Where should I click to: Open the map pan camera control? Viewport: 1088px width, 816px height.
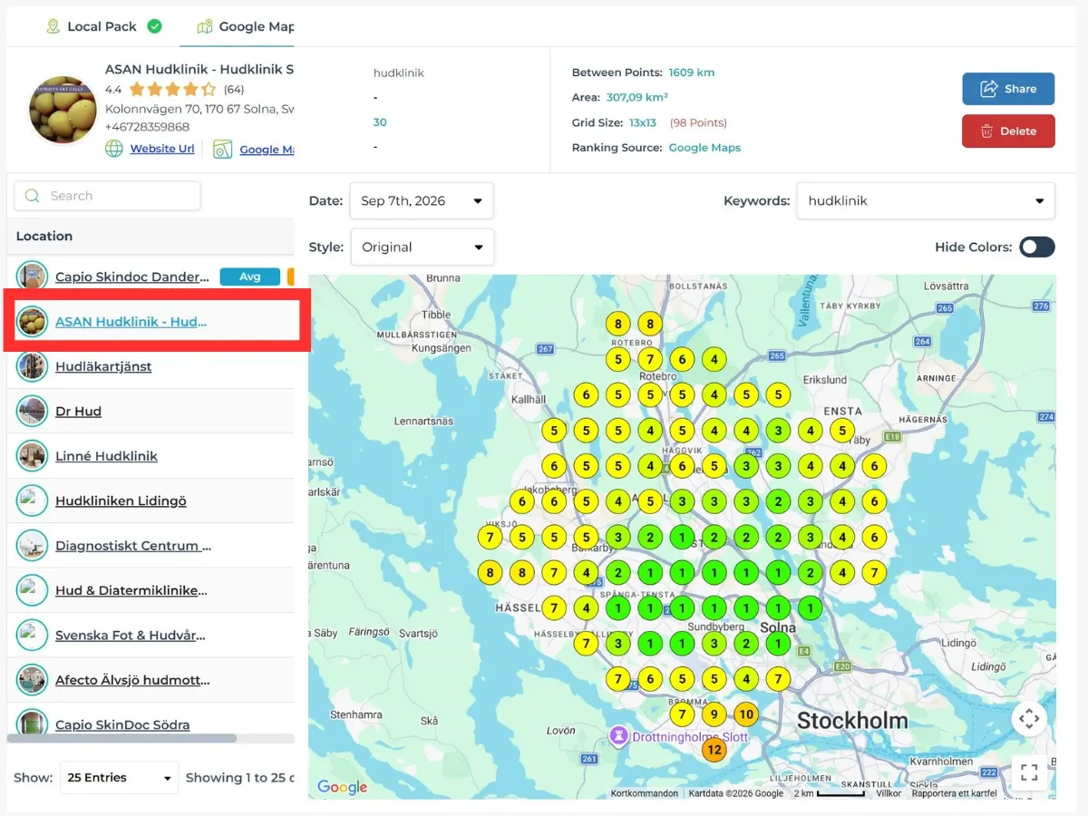tap(1029, 720)
